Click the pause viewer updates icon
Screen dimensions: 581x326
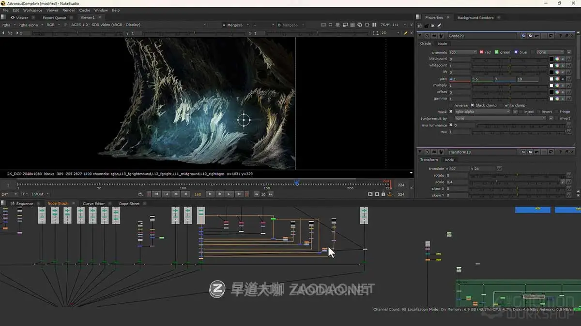(x=374, y=25)
